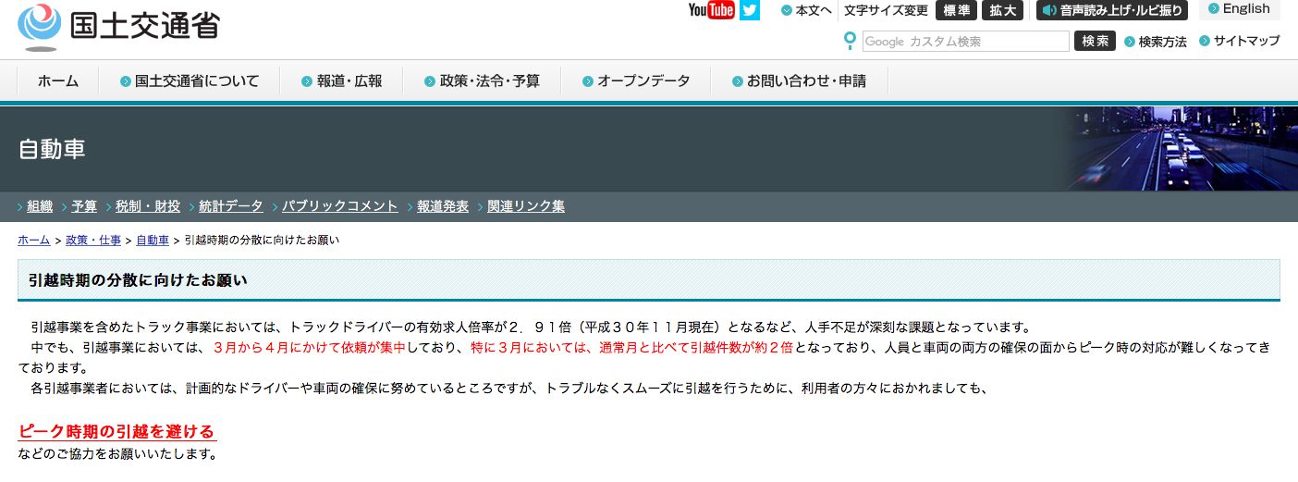The height and width of the screenshot is (482, 1298).
Task: Jump to main text via 本文へ
Action: point(814,10)
